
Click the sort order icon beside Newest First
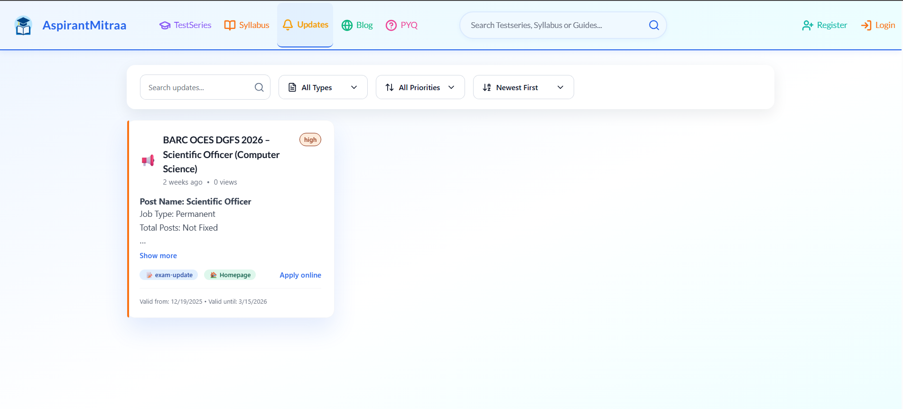pyautogui.click(x=487, y=87)
